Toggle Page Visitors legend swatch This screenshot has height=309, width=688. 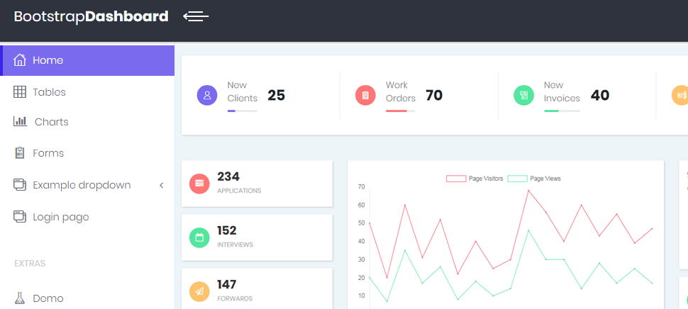tap(456, 179)
